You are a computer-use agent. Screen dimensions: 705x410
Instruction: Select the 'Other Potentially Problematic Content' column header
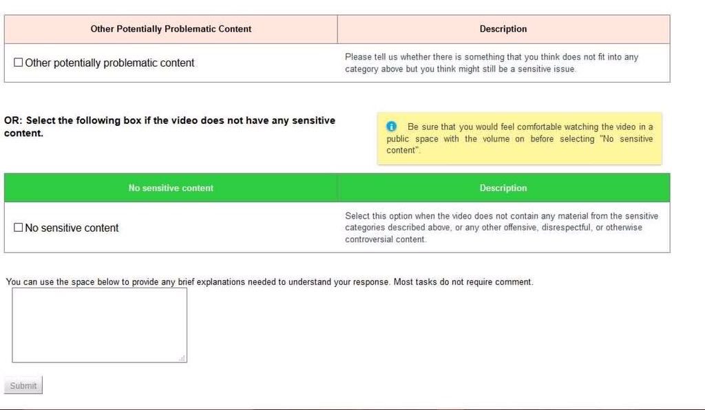(x=171, y=29)
